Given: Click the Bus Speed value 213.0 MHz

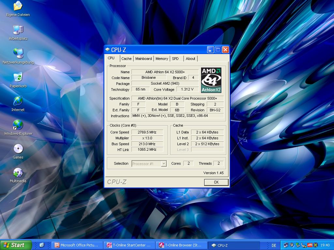Looking at the screenshot, I should coord(147,144).
